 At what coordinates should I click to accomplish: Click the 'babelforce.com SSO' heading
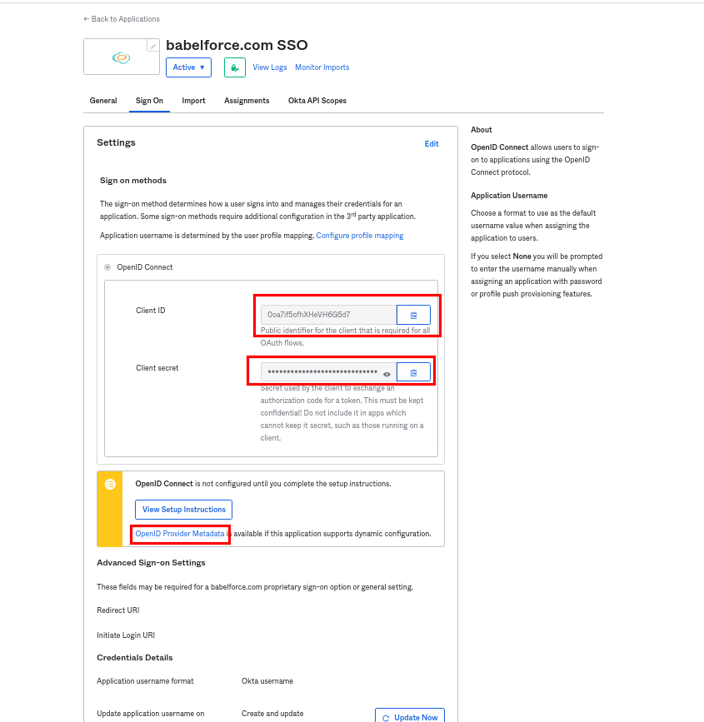pyautogui.click(x=237, y=45)
